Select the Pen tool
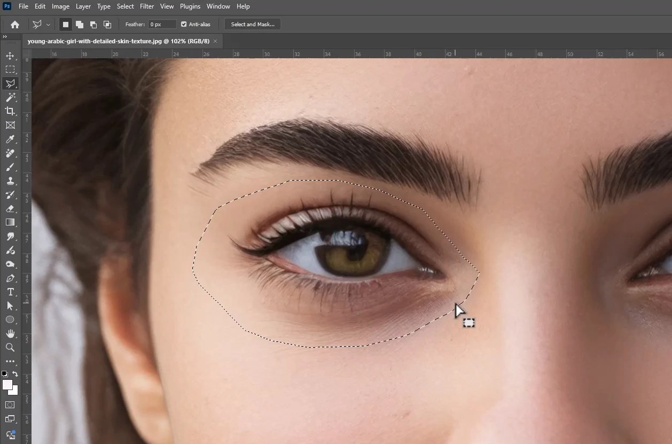The height and width of the screenshot is (444, 672). point(10,278)
